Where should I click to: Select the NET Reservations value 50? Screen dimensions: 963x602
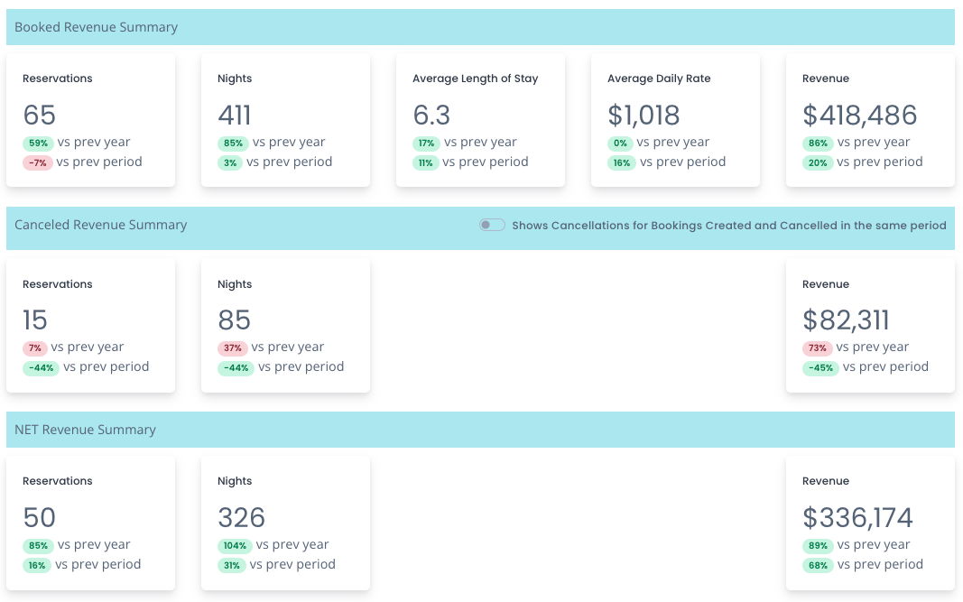click(40, 517)
